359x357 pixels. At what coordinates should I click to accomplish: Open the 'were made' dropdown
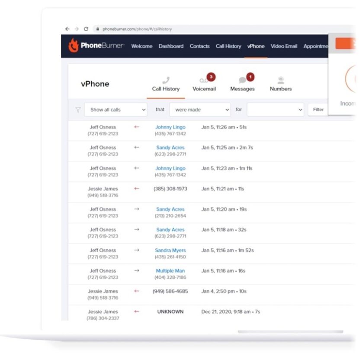(200, 109)
